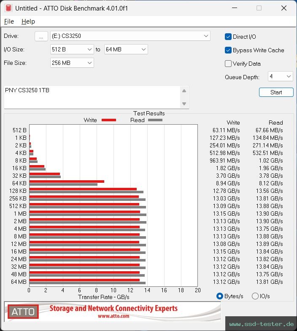297x331 pixels.
Task: Open the I/O Size end dropdown 64 MB
Action: point(126,49)
